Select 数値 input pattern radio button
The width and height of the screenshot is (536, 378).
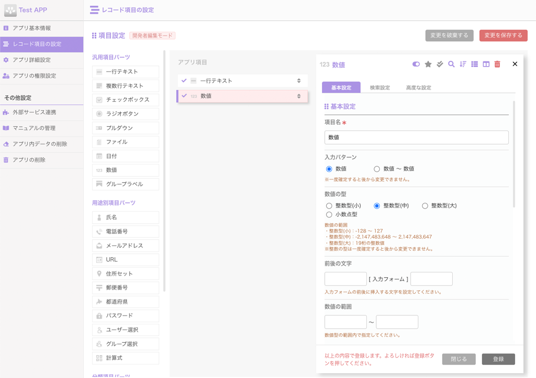pyautogui.click(x=329, y=169)
